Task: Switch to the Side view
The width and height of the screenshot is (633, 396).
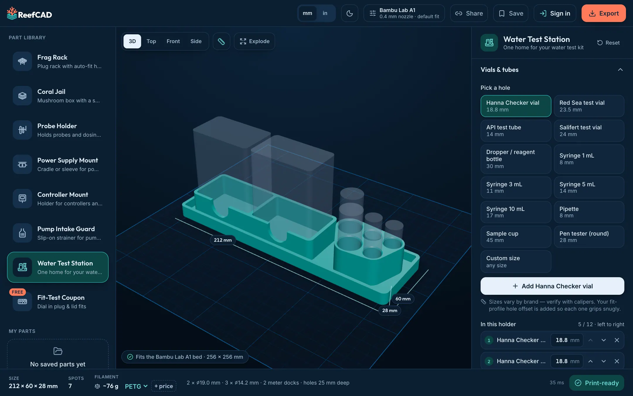Action: click(196, 41)
